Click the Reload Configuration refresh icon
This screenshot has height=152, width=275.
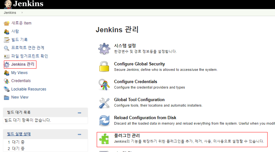point(104,121)
